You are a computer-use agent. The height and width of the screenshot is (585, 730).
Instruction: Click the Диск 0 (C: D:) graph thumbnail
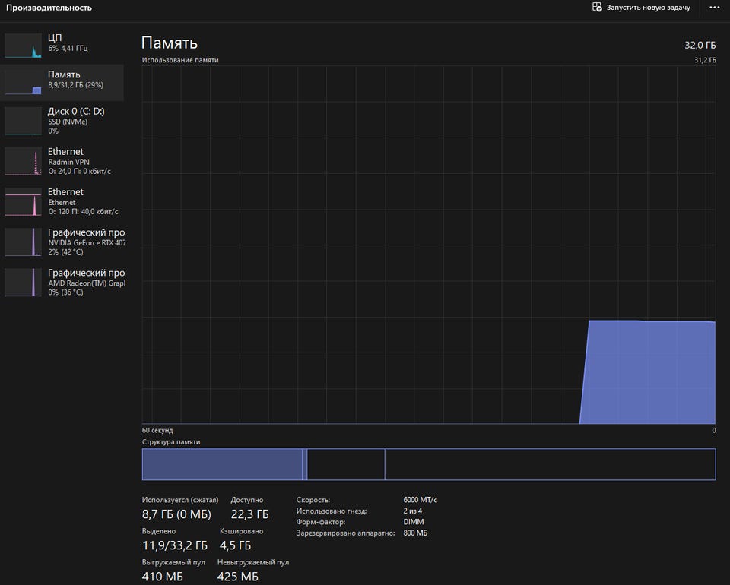click(x=23, y=121)
